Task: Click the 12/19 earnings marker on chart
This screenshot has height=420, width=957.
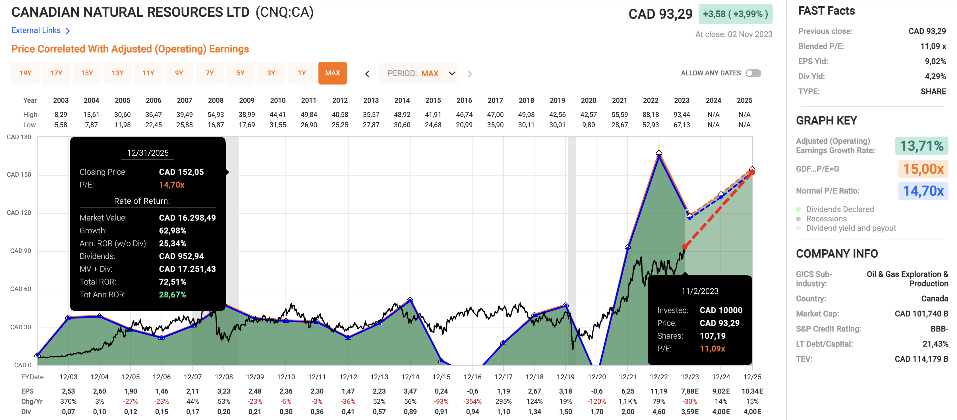Action: click(565, 305)
